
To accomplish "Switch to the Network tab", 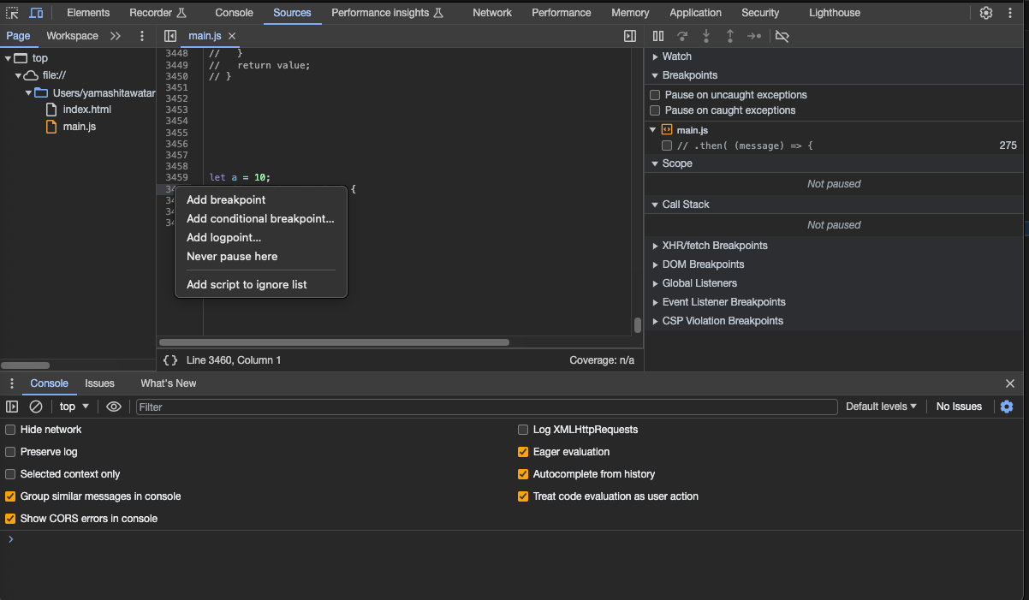I will (492, 13).
